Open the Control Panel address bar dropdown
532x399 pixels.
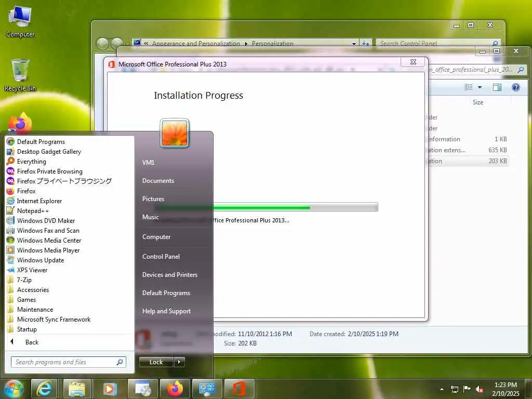click(354, 44)
